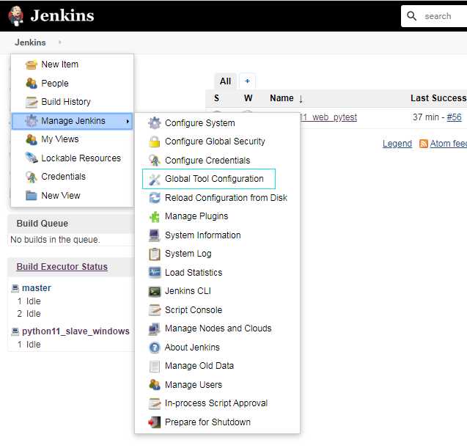
Task: Click the New View folder icon
Action: 32,195
